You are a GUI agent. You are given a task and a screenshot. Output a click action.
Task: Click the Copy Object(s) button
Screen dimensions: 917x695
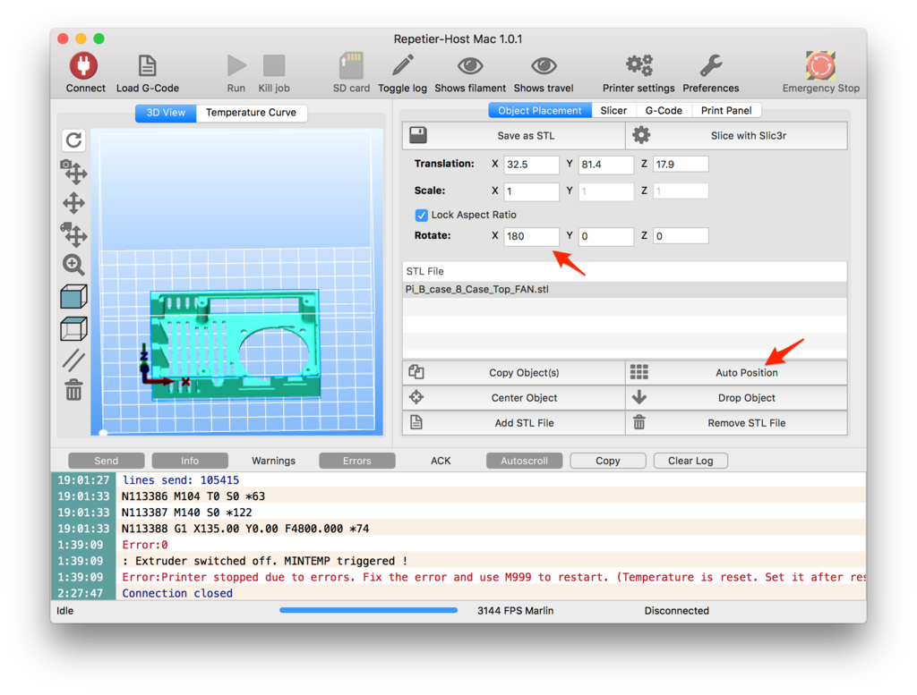click(x=513, y=373)
